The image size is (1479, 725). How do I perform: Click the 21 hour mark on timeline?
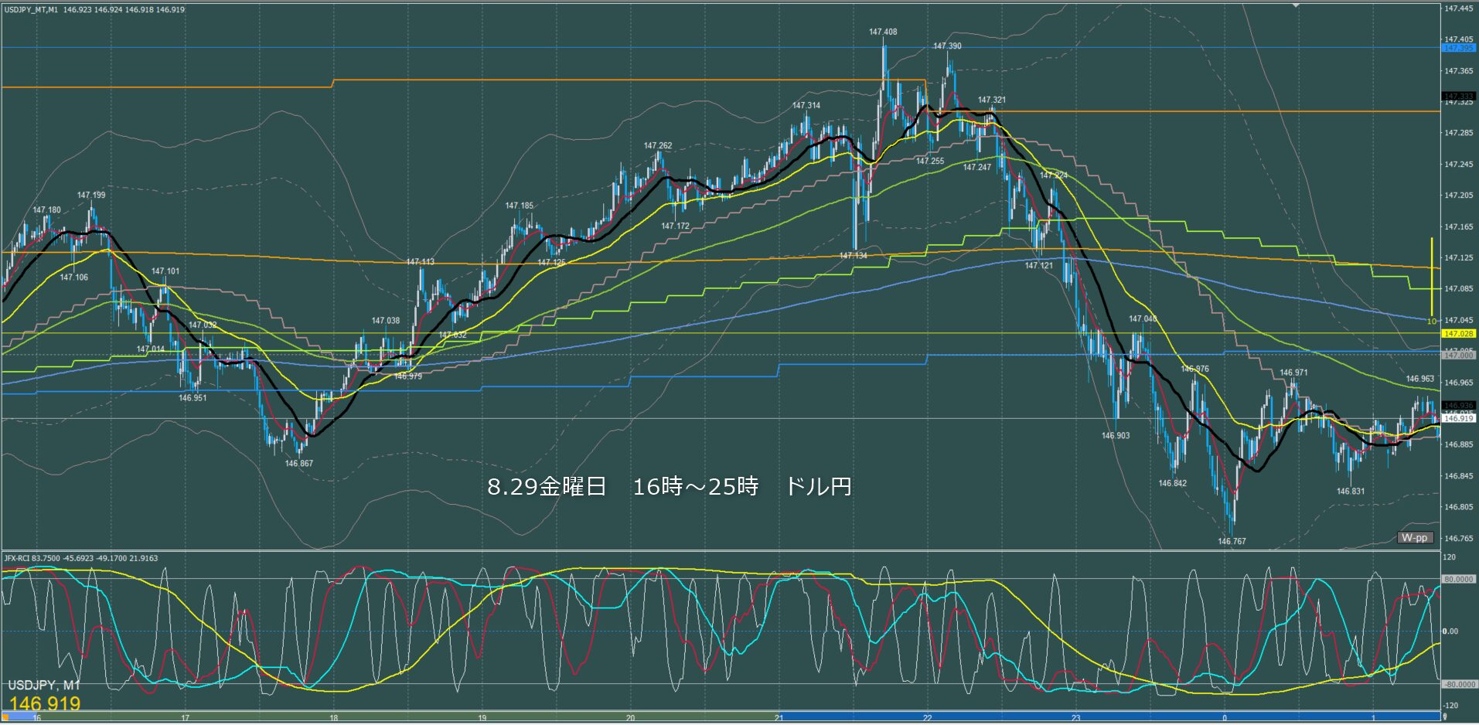(779, 718)
